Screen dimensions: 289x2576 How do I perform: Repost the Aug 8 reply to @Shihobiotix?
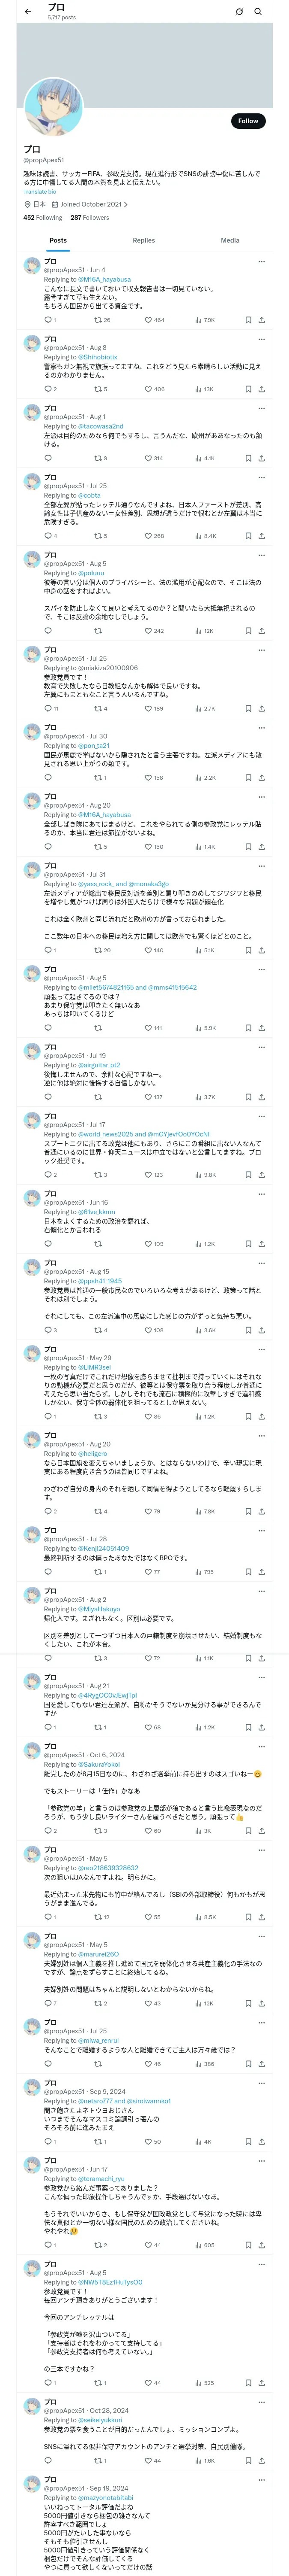coord(98,389)
